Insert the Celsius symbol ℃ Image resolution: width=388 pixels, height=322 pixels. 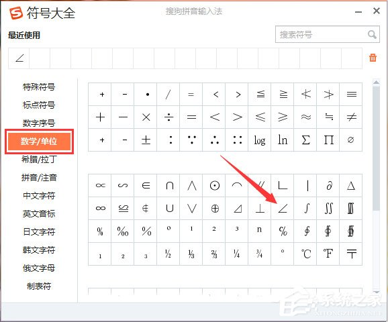tap(305, 254)
